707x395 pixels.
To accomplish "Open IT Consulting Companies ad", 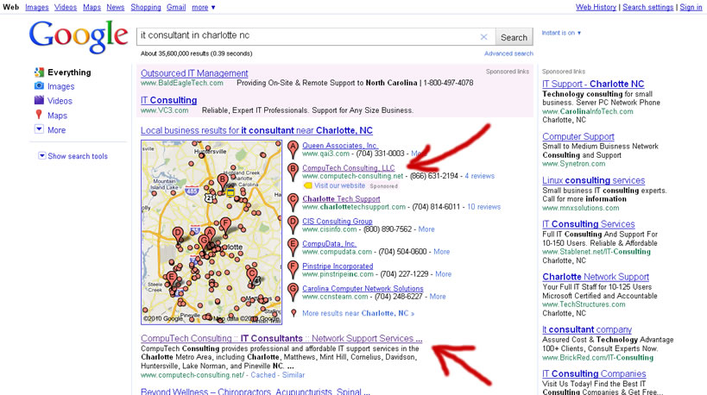I will pyautogui.click(x=594, y=373).
